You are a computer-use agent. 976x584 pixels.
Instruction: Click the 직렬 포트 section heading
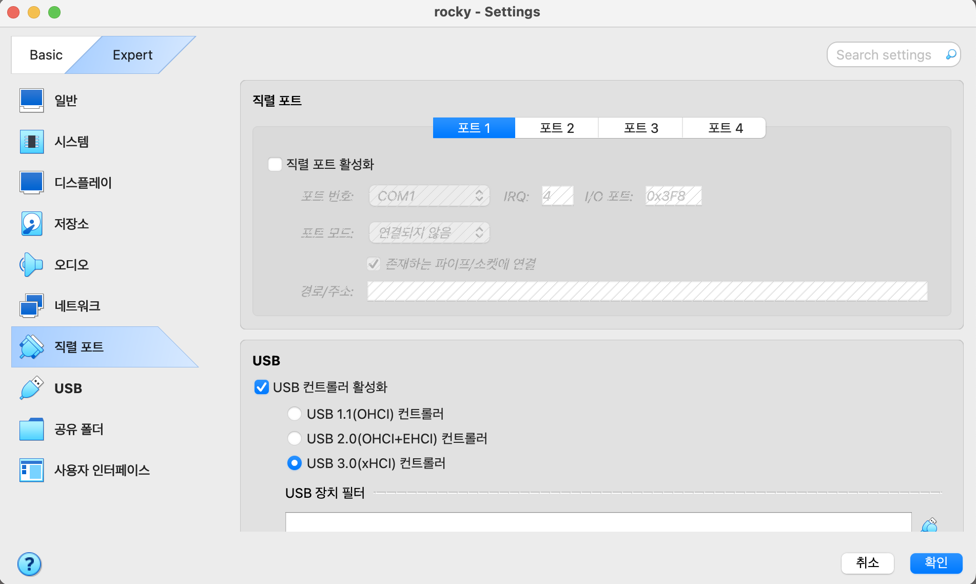click(x=277, y=100)
